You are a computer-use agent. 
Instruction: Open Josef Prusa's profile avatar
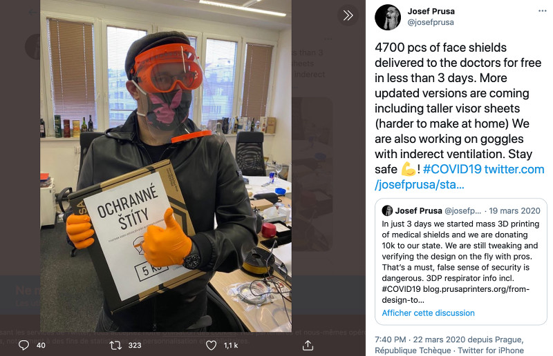[x=388, y=17]
